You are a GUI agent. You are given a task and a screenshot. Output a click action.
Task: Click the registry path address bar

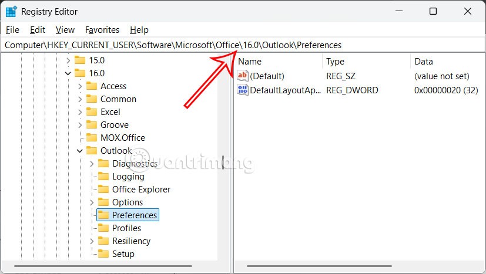point(243,45)
